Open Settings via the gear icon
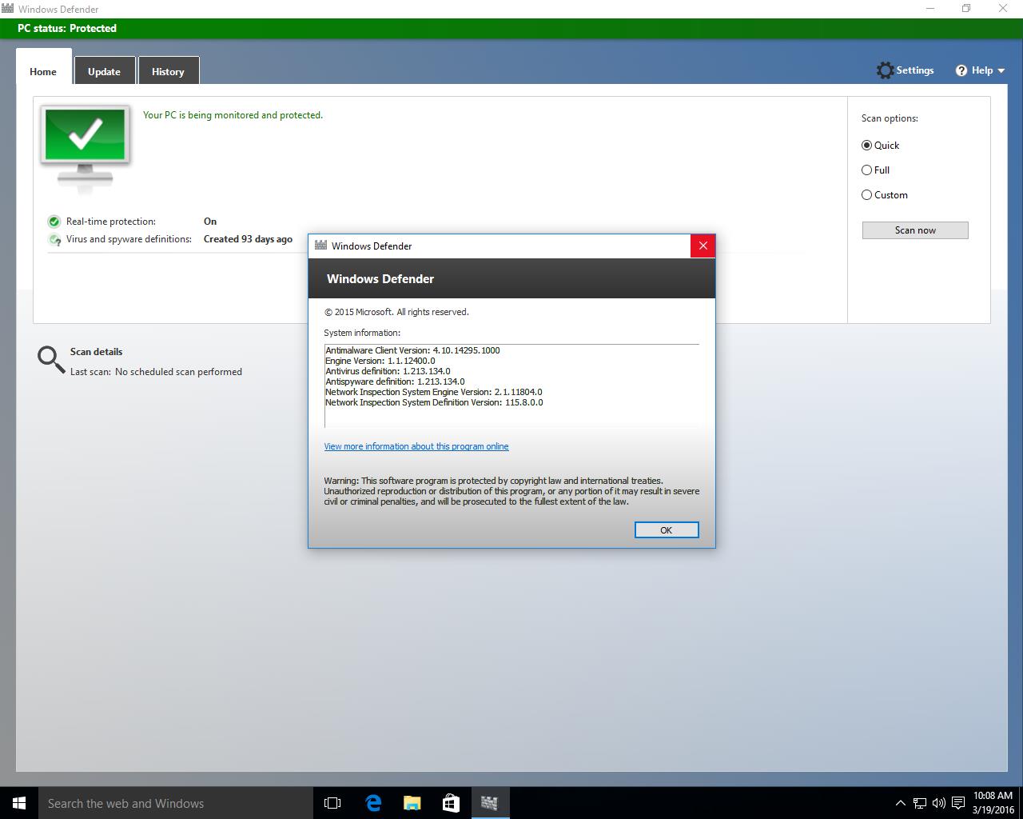 (885, 70)
